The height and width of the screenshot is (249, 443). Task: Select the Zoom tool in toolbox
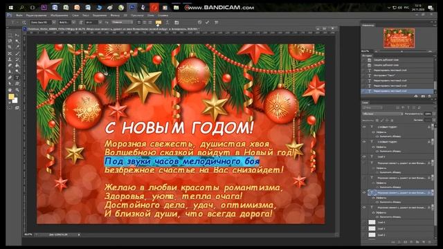17,90
